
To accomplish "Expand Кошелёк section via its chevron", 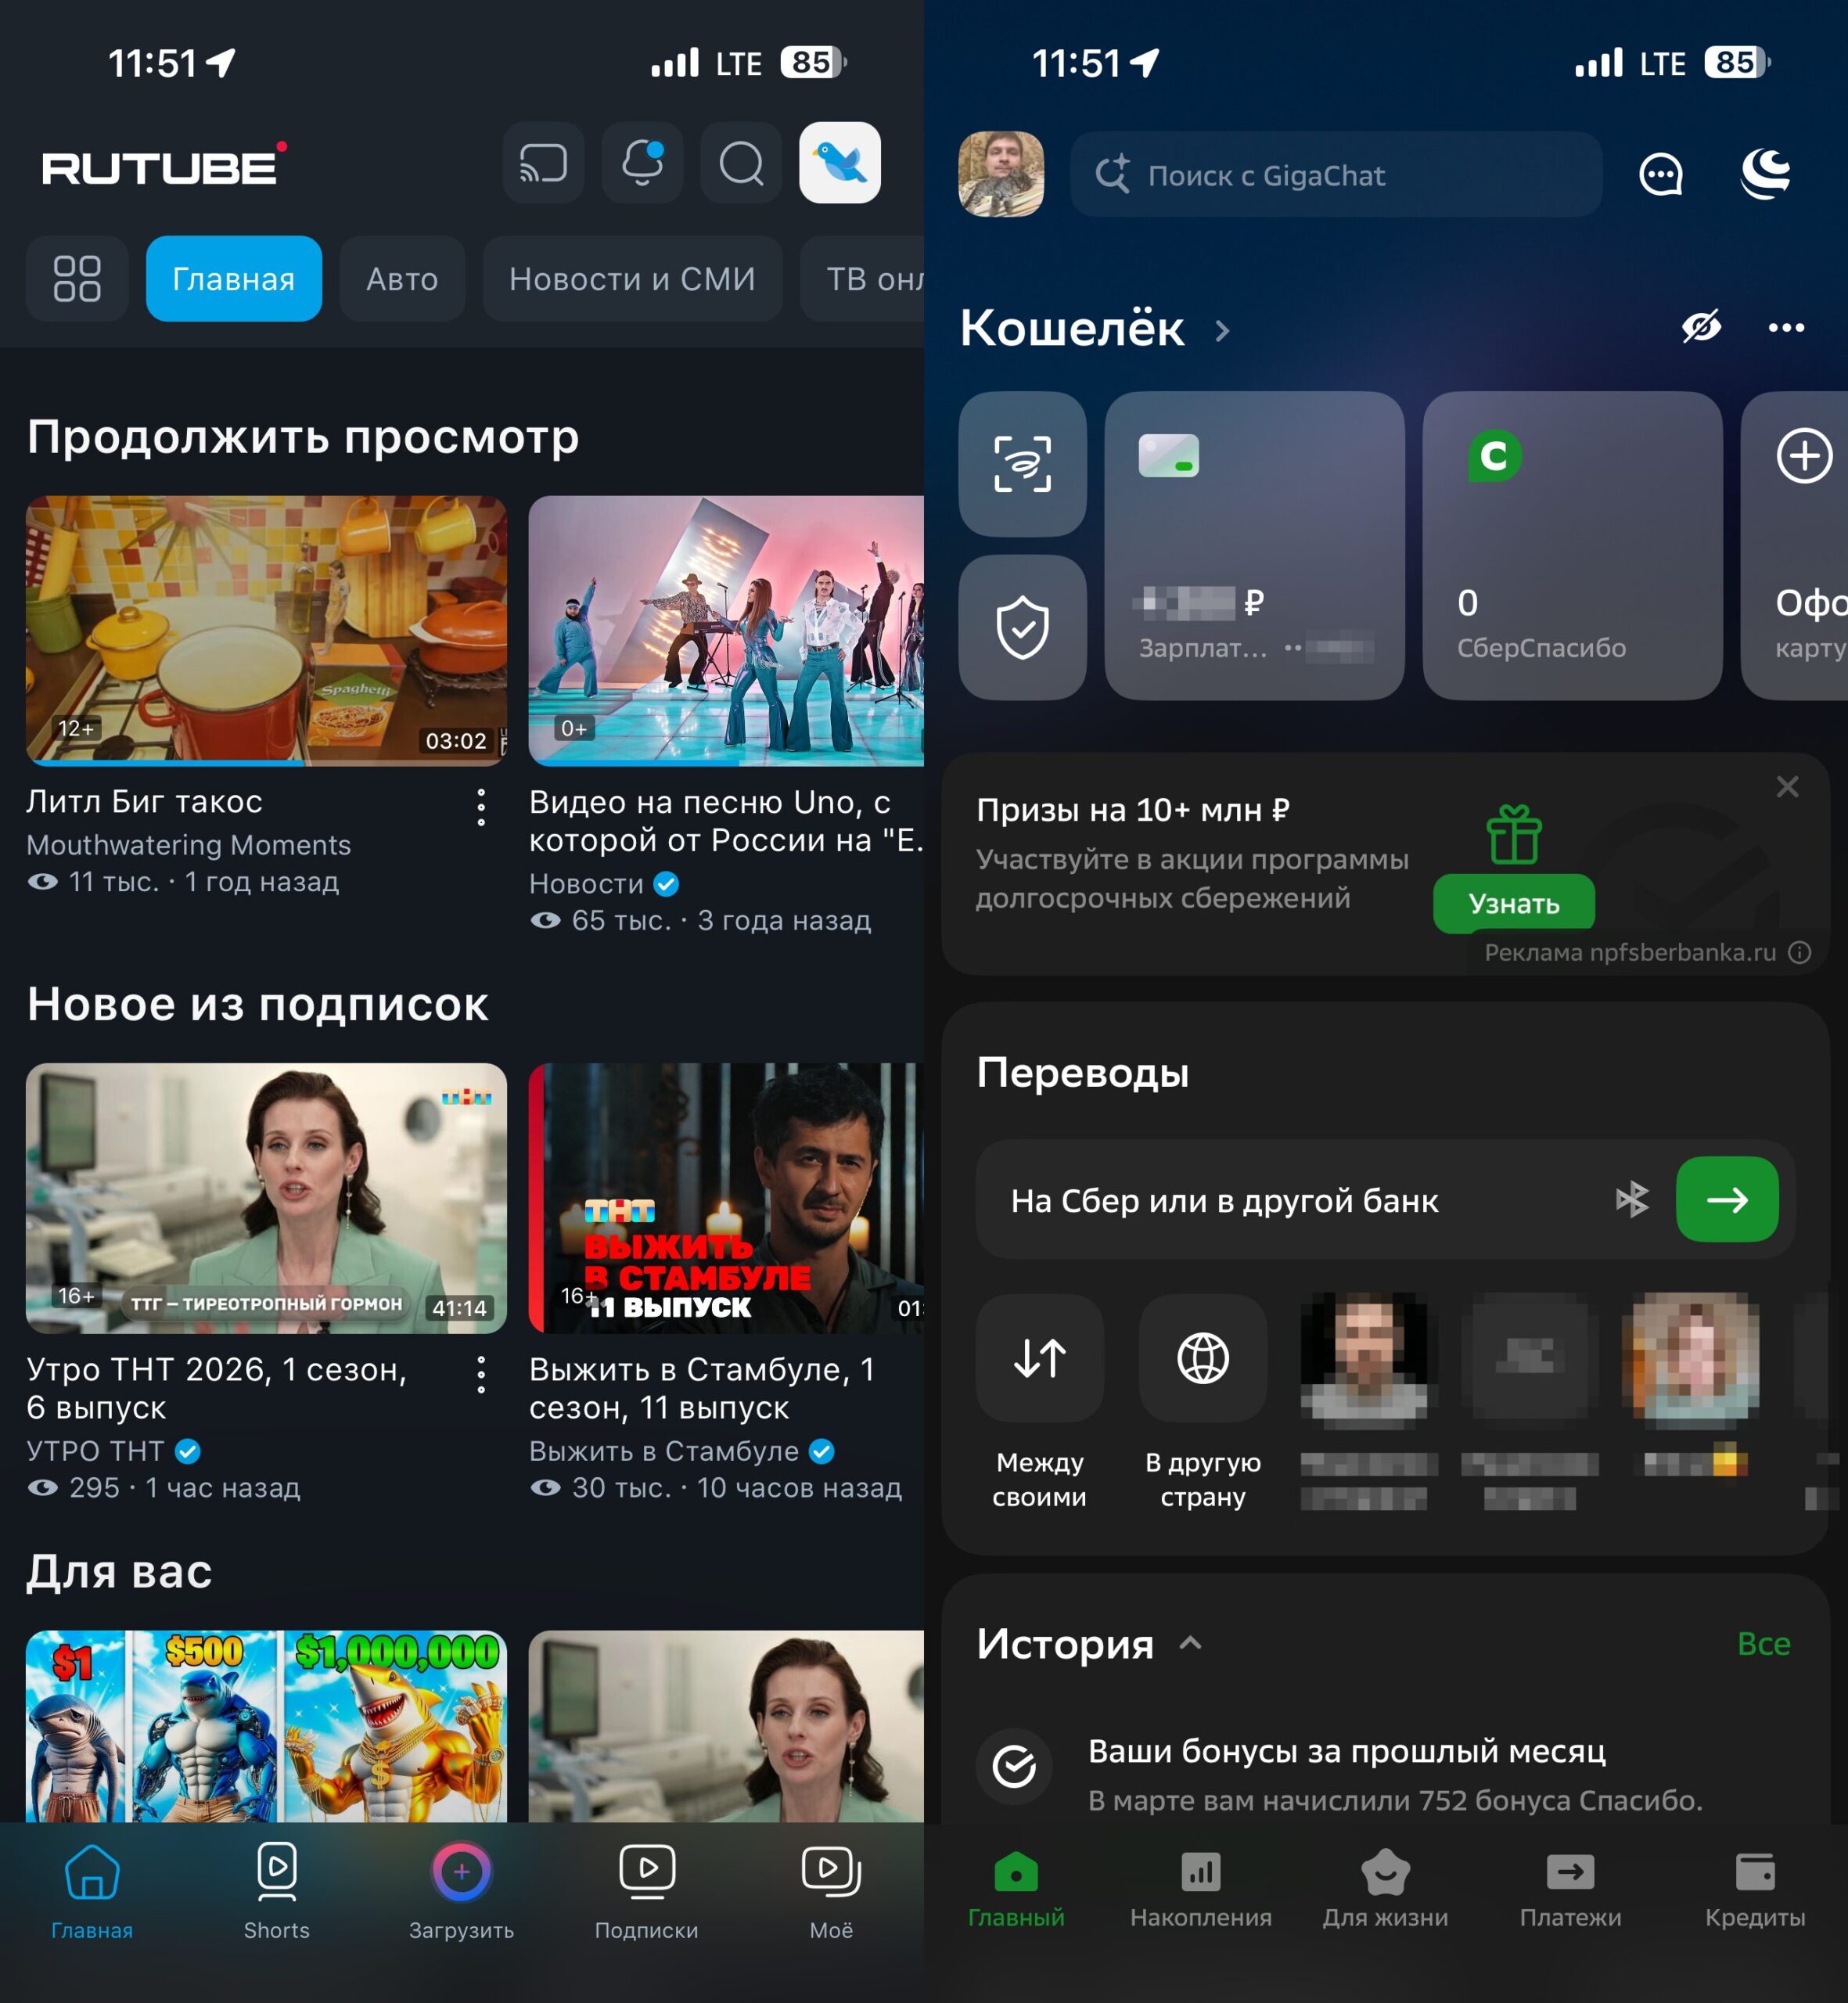I will [1222, 330].
